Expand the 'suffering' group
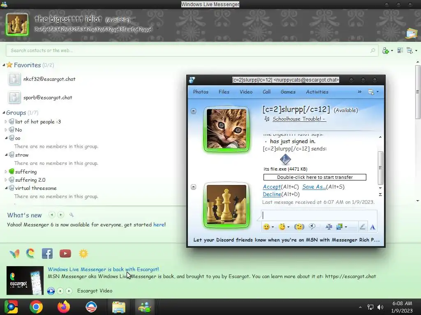Image resolution: width=421 pixels, height=315 pixels. coord(6,172)
